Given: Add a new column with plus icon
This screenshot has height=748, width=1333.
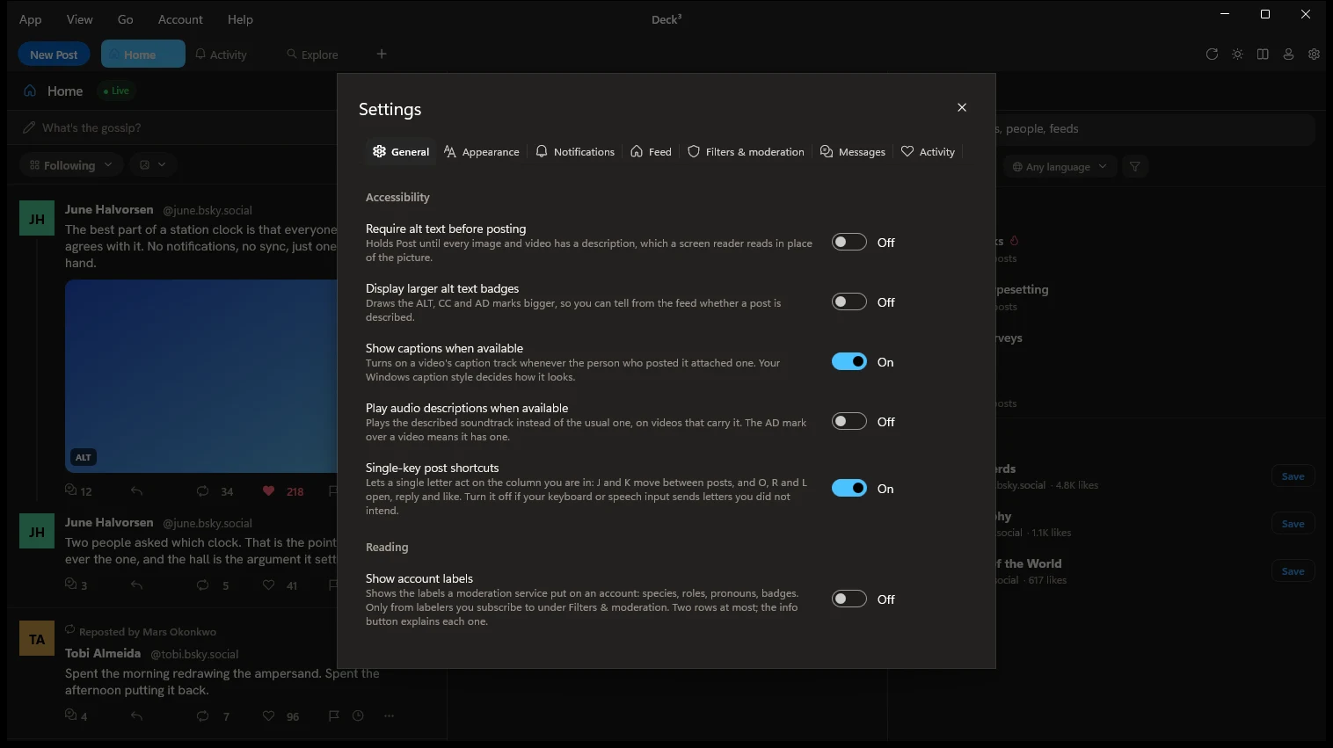Looking at the screenshot, I should [x=382, y=54].
